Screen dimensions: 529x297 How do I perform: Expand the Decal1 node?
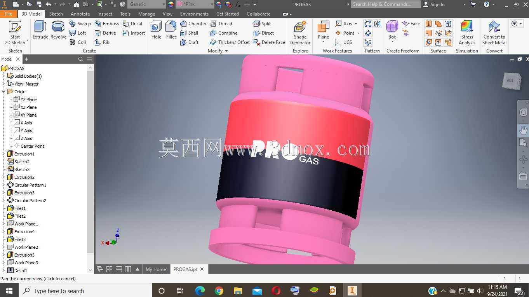3,271
